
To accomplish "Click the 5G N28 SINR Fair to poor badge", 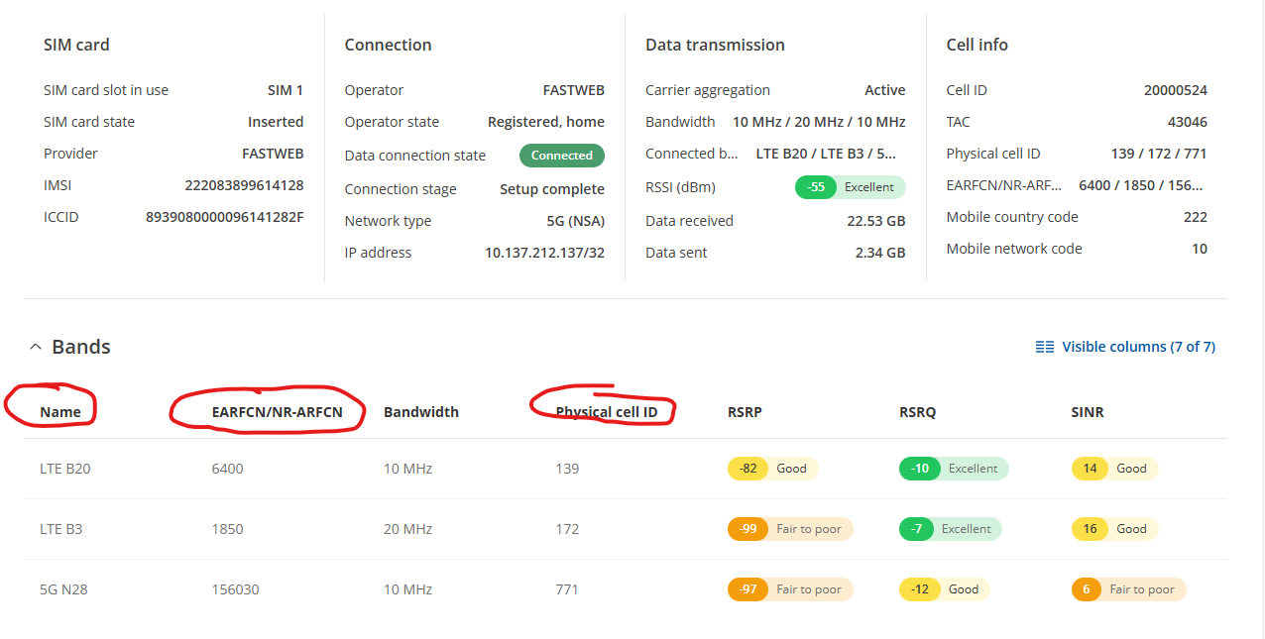I will pyautogui.click(x=1128, y=589).
